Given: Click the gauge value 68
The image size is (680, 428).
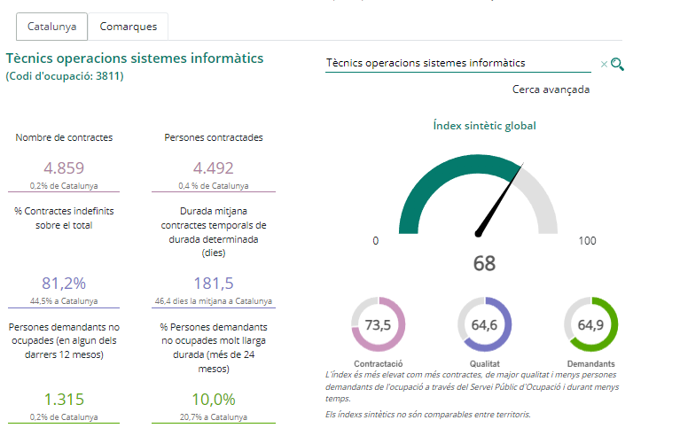Looking at the screenshot, I should point(484,264).
